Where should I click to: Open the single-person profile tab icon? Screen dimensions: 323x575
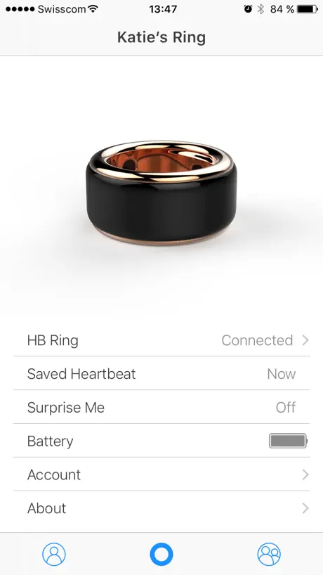pos(54,554)
